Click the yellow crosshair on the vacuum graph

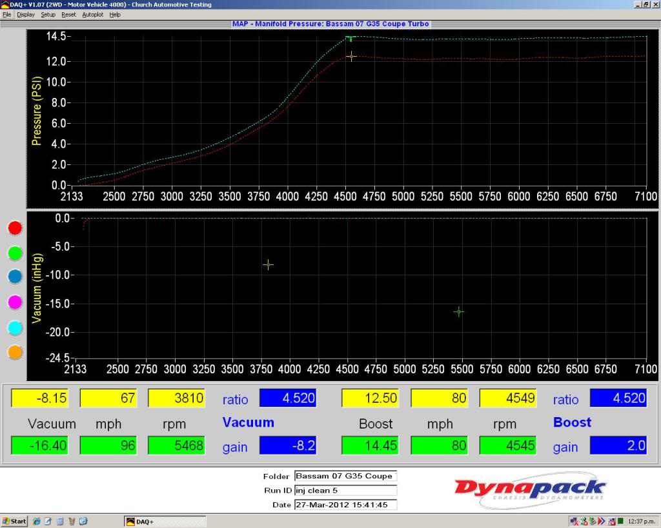pos(268,265)
